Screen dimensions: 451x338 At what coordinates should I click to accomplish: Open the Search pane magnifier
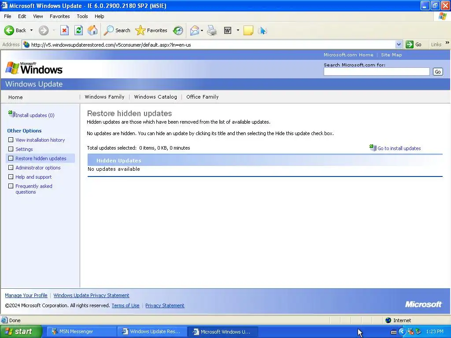pyautogui.click(x=108, y=30)
